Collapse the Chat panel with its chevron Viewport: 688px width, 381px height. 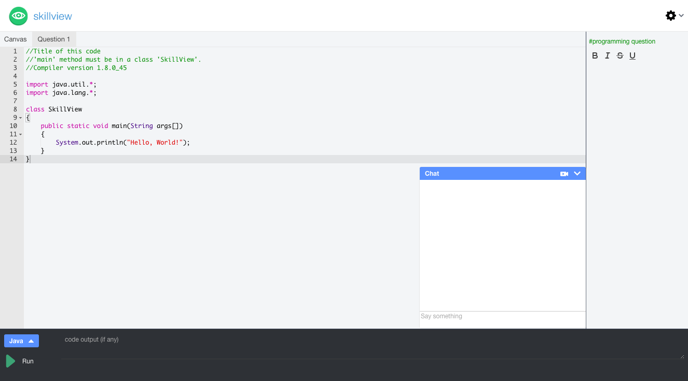pyautogui.click(x=577, y=173)
